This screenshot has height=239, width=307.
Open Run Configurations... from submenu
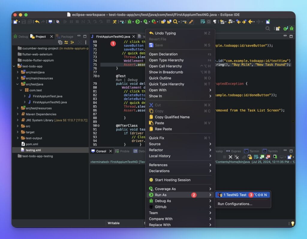click(235, 204)
